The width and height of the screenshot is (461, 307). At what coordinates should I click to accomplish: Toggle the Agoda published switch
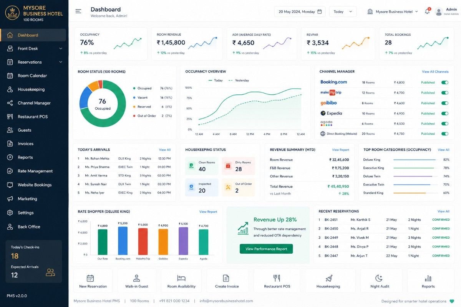[445, 124]
